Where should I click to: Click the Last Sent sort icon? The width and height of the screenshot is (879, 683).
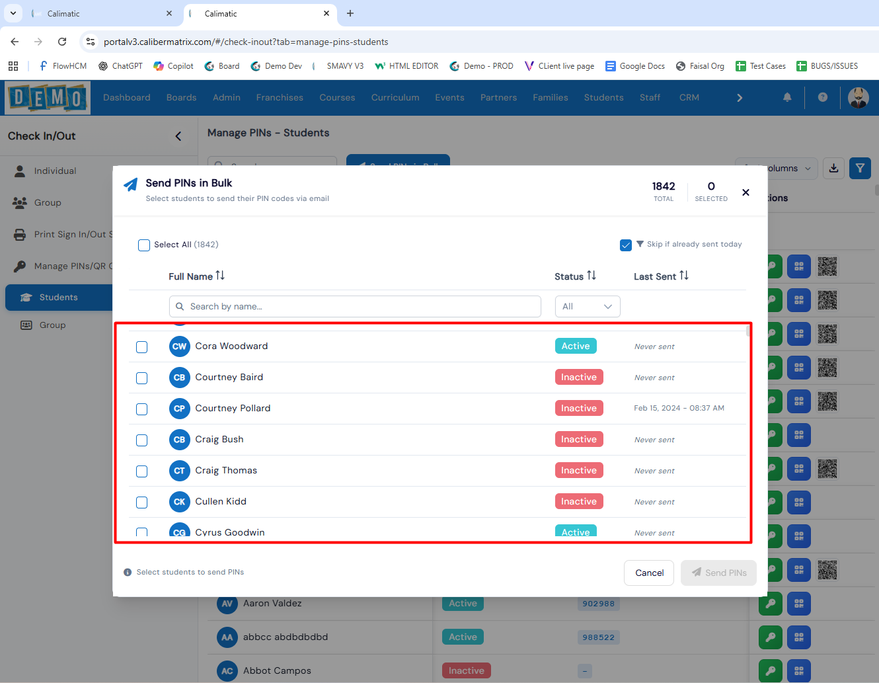[x=684, y=276]
